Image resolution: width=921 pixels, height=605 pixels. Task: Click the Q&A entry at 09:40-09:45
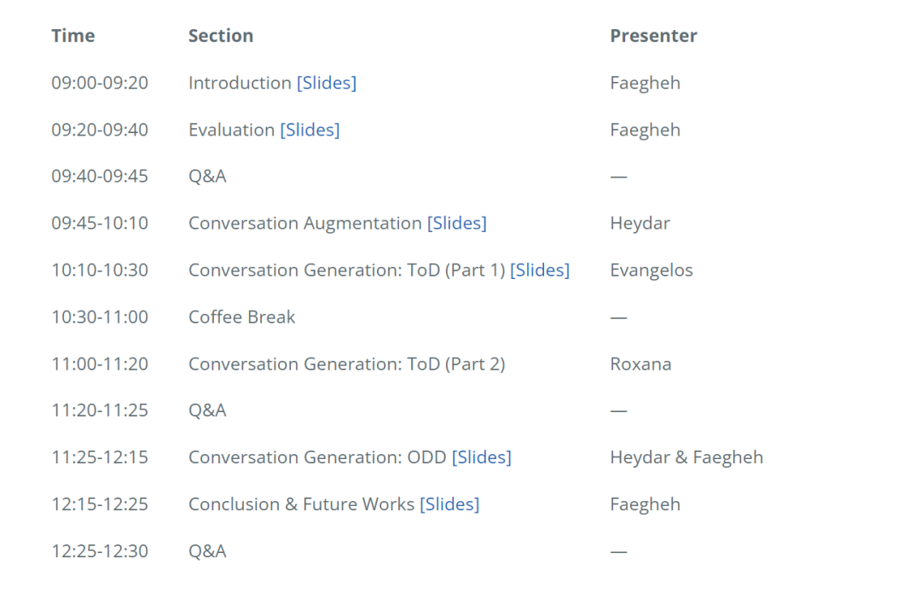pos(207,177)
